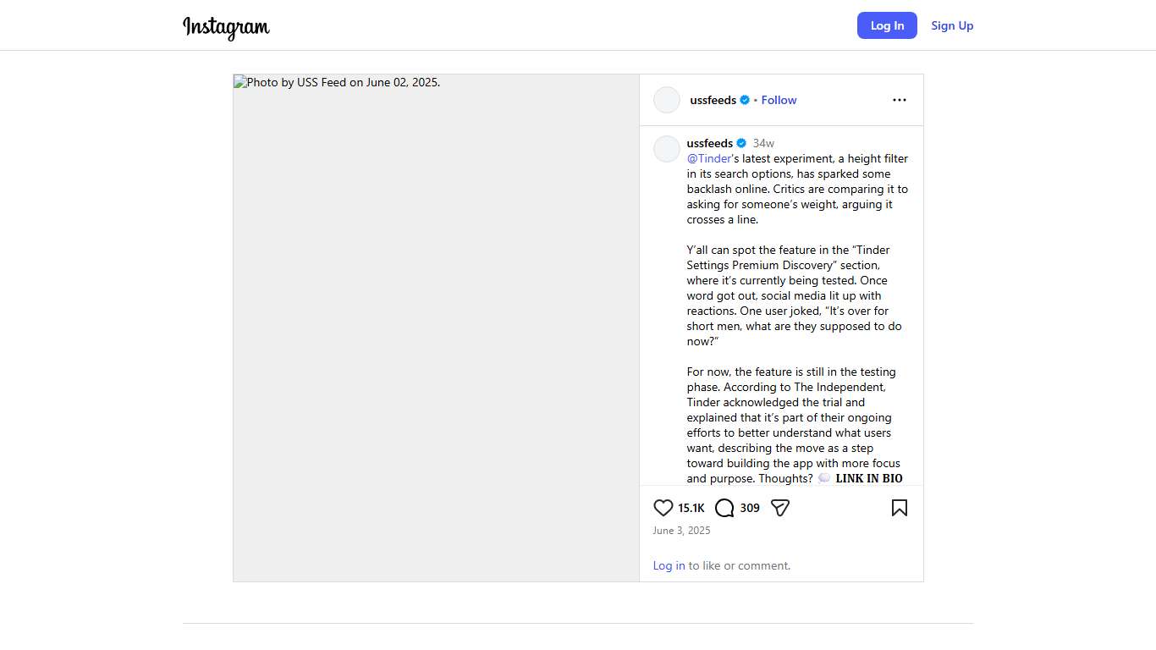The width and height of the screenshot is (1156, 650).
Task: Click verified badge in post header
Action: pyautogui.click(x=745, y=100)
